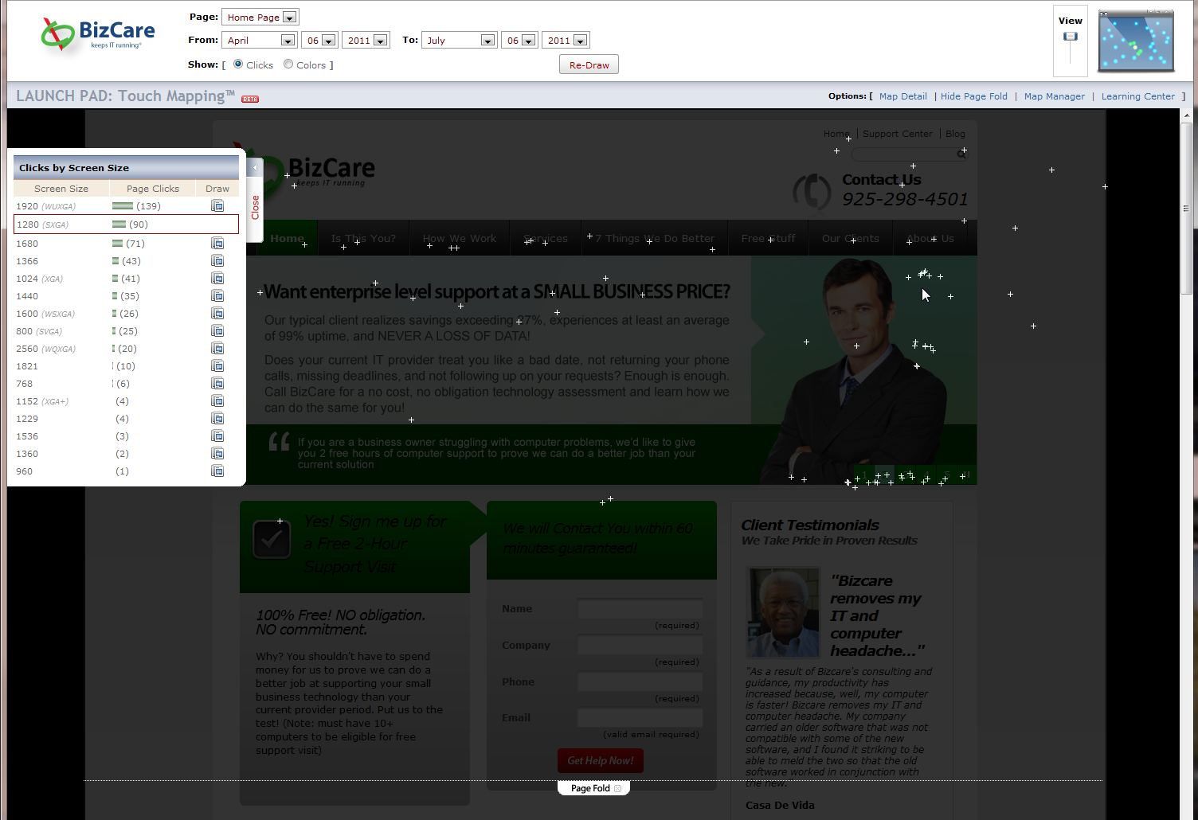1198x820 pixels.
Task: Click the Draw icon for screen size 1280
Action: pos(217,224)
